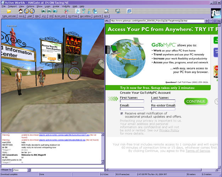The width and height of the screenshot is (222, 177).
Task: Click the chat message input line
Action: click(52, 166)
